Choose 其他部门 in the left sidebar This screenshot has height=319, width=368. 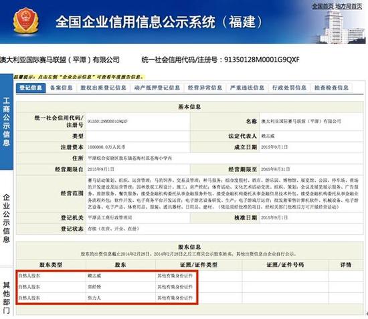pyautogui.click(x=6, y=298)
